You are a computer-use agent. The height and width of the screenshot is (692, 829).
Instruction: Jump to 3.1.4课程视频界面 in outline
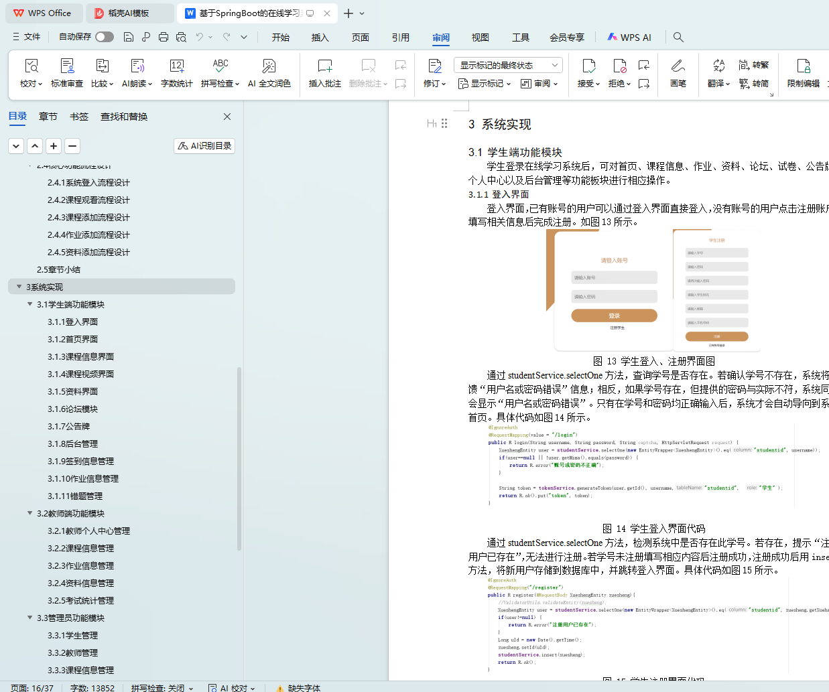(x=80, y=374)
